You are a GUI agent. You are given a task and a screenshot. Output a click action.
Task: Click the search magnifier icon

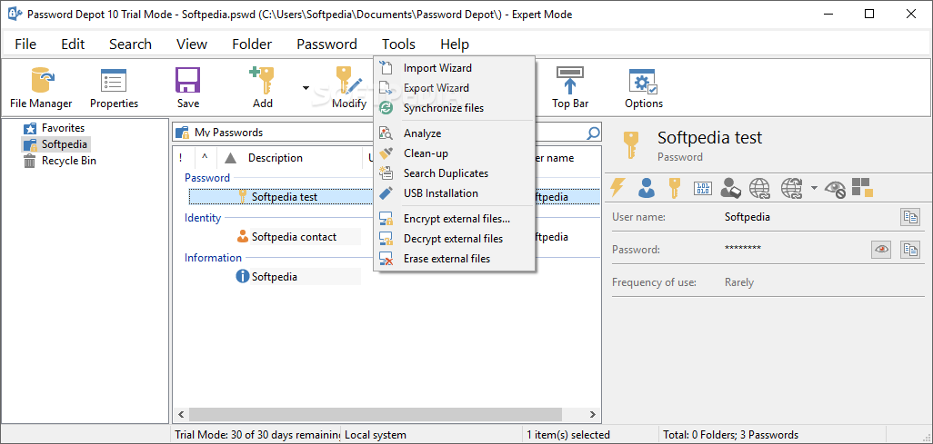pos(593,133)
